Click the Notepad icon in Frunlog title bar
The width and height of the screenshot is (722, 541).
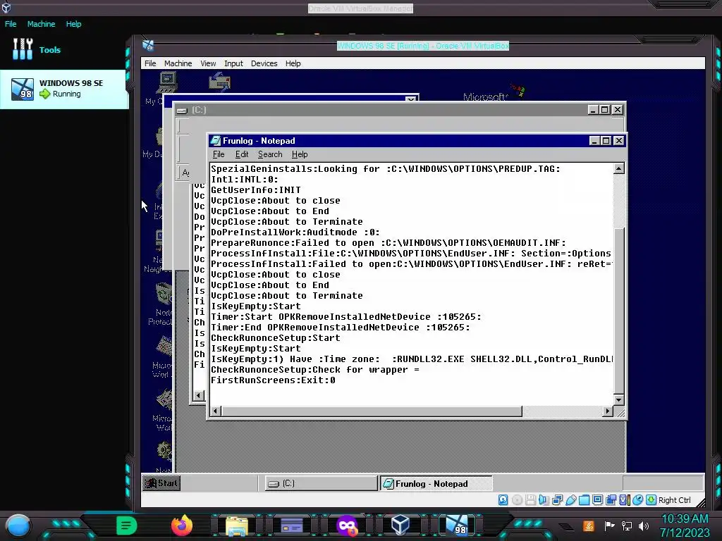click(x=216, y=141)
